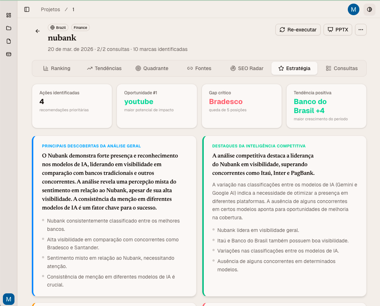The image size is (380, 306).
Task: Open the folders section from the left sidebar
Action: tap(9, 28)
